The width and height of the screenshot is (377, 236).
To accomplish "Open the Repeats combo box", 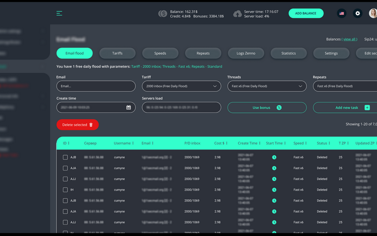I will coord(345,86).
